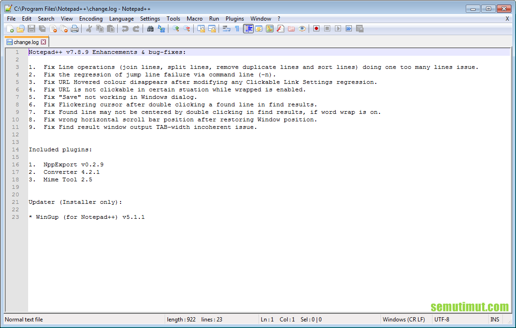Zoom in using the magnifier icon

(175, 28)
